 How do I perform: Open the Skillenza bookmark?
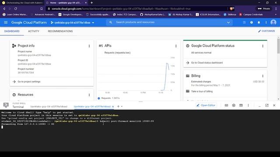[230, 14]
